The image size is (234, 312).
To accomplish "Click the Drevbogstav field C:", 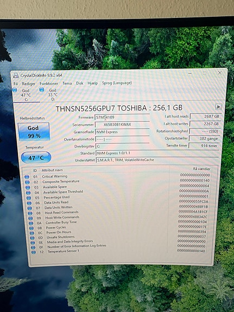I will click(122, 146).
